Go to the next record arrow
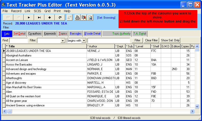The height and width of the screenshot is (121, 202). 29,17
